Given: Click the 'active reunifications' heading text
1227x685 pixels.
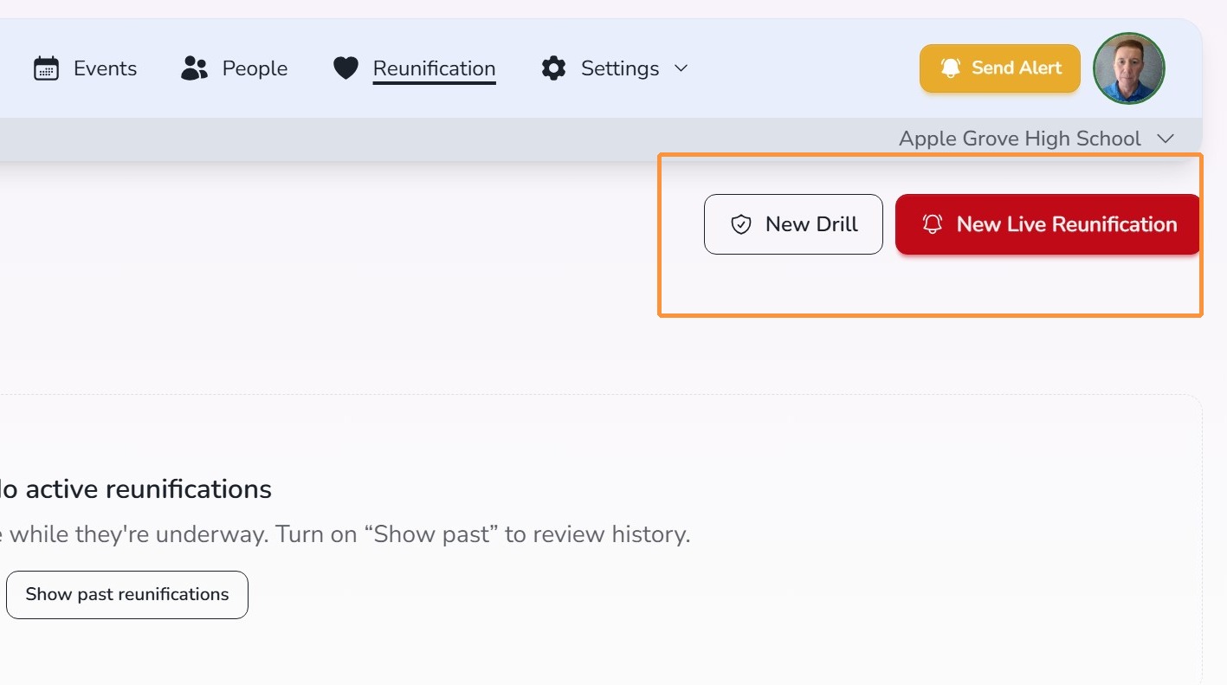Looking at the screenshot, I should 149,489.
